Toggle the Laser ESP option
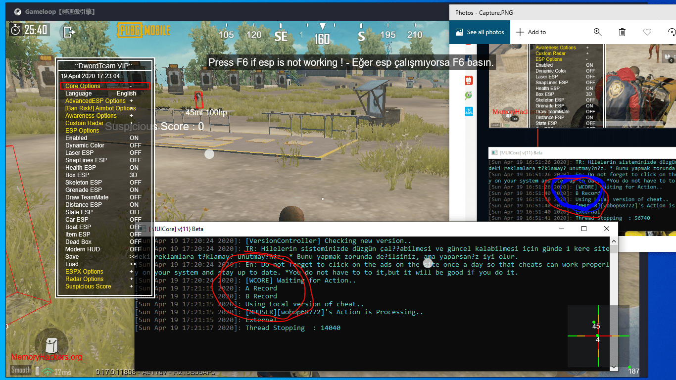 point(103,153)
